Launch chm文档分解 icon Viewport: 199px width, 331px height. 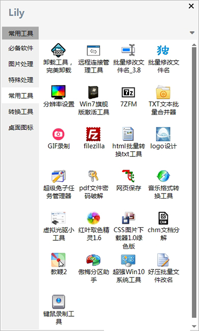[x=163, y=218]
